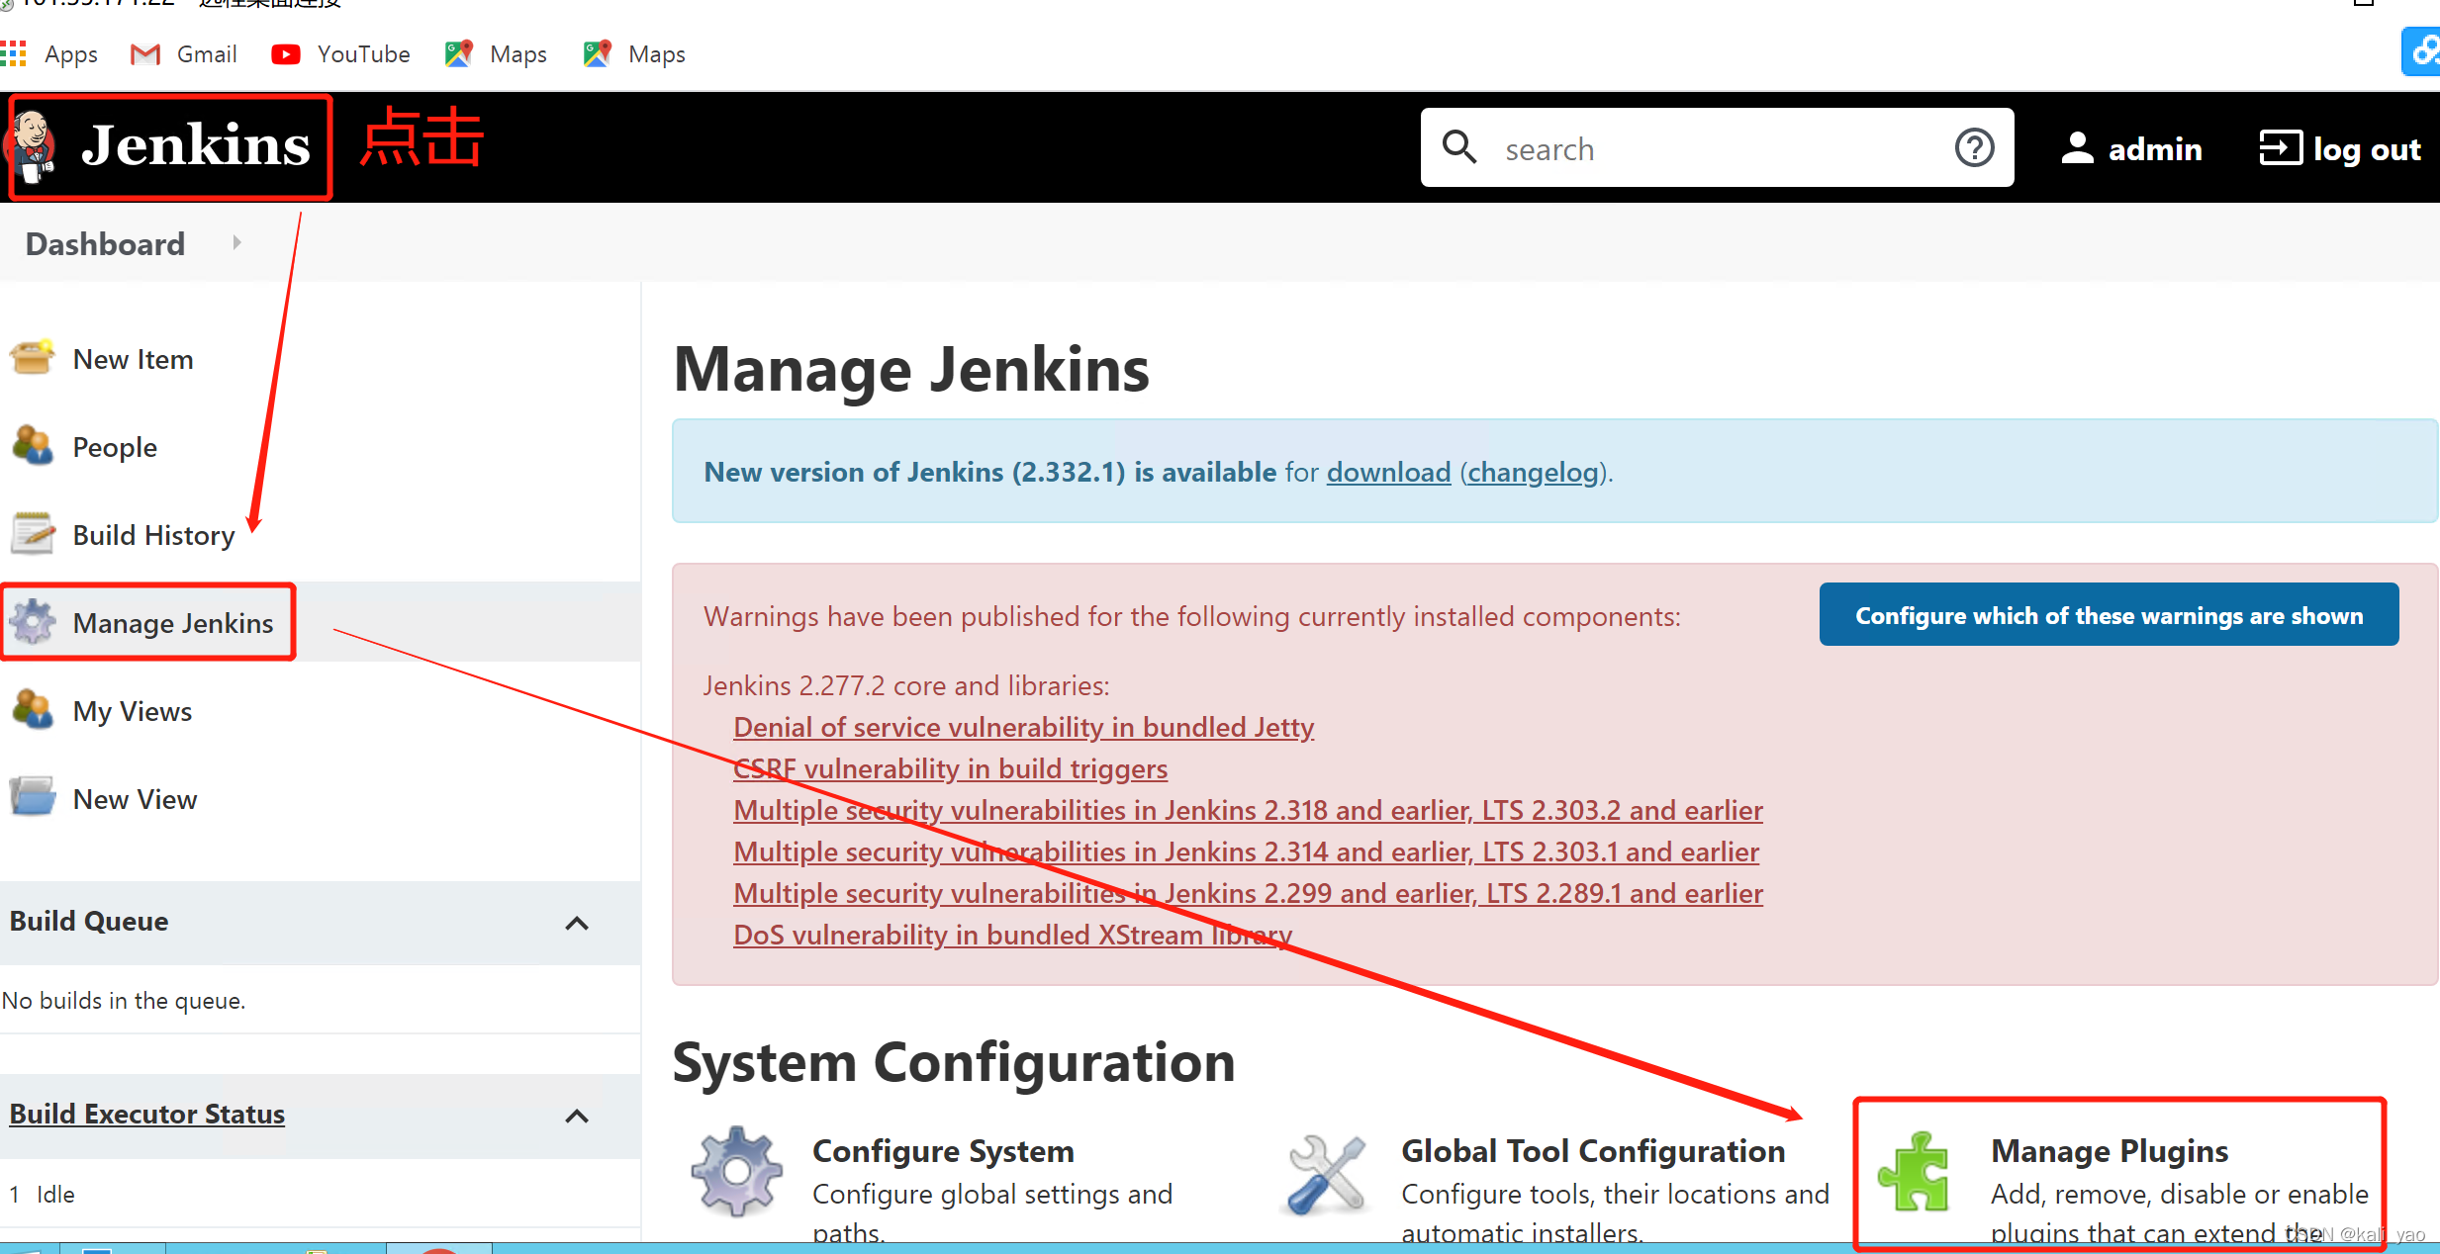Open the Jenkins 2.318 security vulnerabilities link
Screen dimensions: 2440x1254
(x=1248, y=810)
